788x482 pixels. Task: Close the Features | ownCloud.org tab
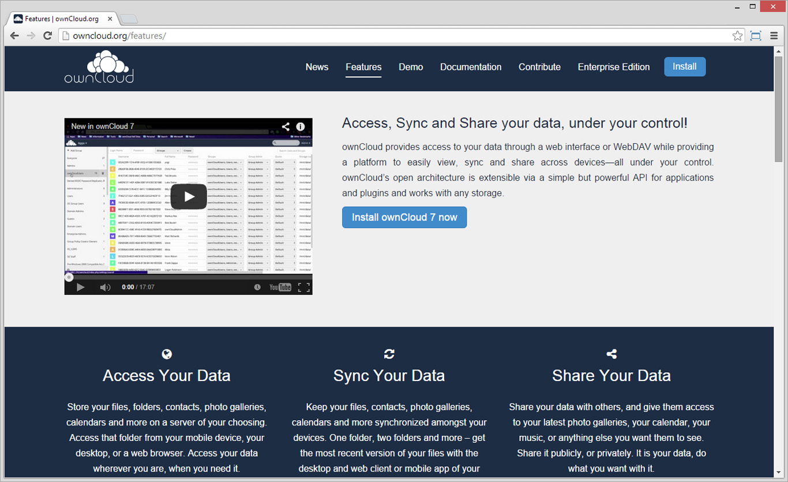(x=110, y=18)
